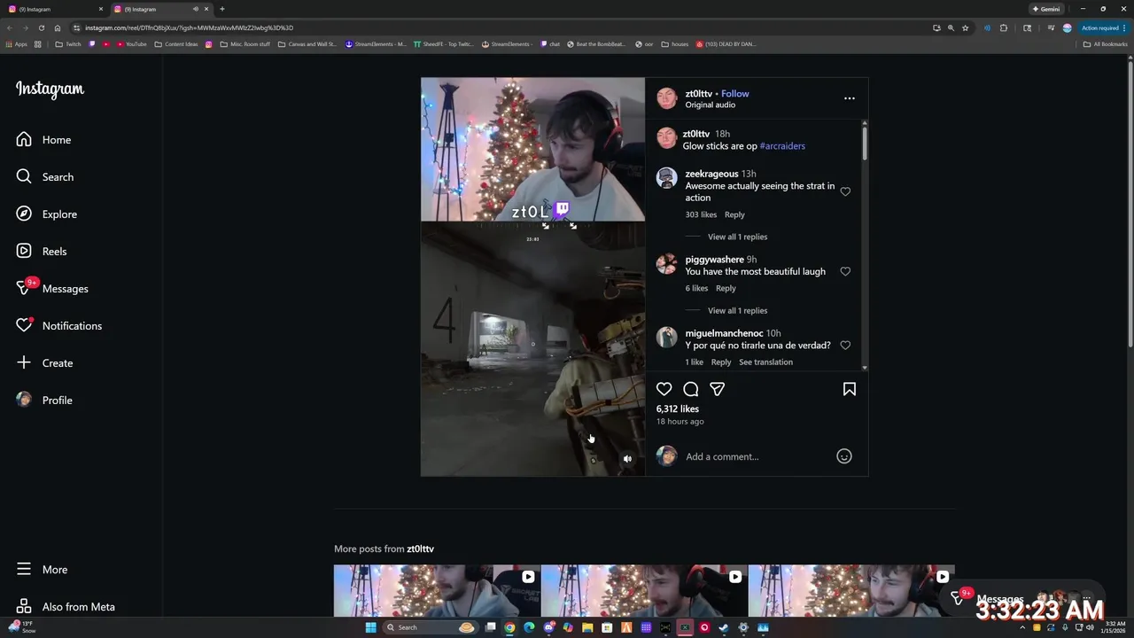Open the third reel thumbnail under More posts
1134x638 pixels.
(x=851, y=591)
